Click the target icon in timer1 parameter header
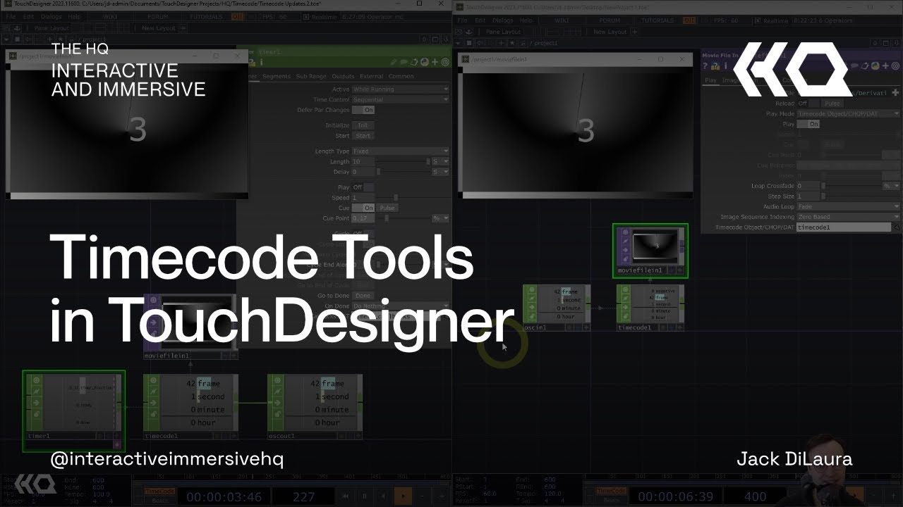This screenshot has height=507, width=903. pos(444,63)
